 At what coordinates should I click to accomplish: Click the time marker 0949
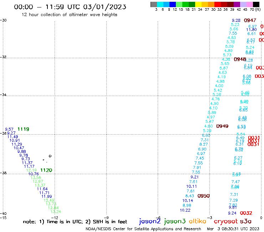coord(222,126)
